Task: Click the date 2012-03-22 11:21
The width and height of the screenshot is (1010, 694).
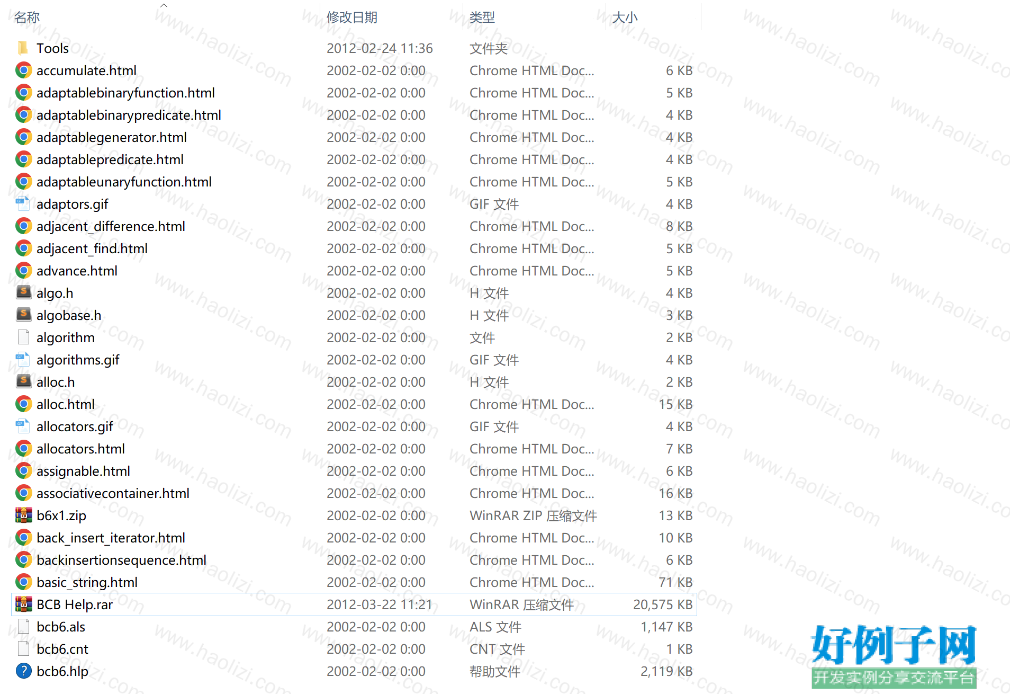Action: [x=380, y=604]
